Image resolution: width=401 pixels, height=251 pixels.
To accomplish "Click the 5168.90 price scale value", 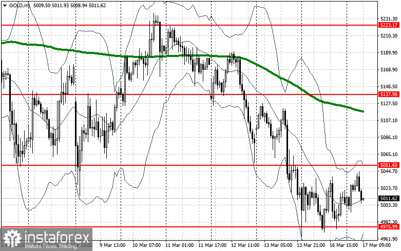I will point(389,69).
